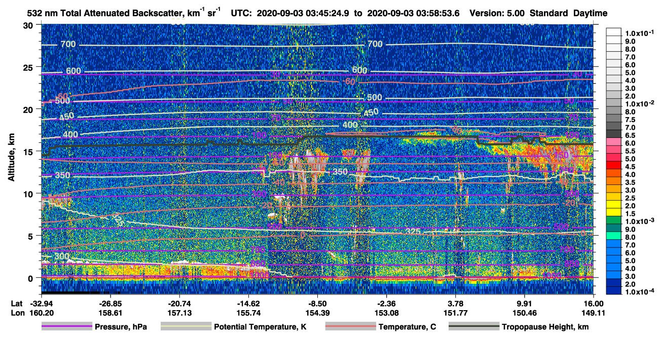This screenshot has height=338, width=659.
Task: Click longitude value 157.13
Action: click(x=179, y=313)
